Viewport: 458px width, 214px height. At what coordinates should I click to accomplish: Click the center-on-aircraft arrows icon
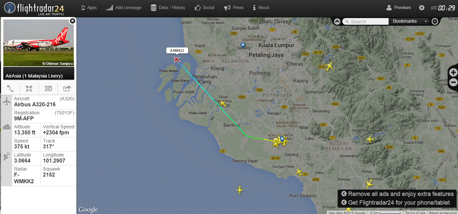pyautogui.click(x=29, y=89)
